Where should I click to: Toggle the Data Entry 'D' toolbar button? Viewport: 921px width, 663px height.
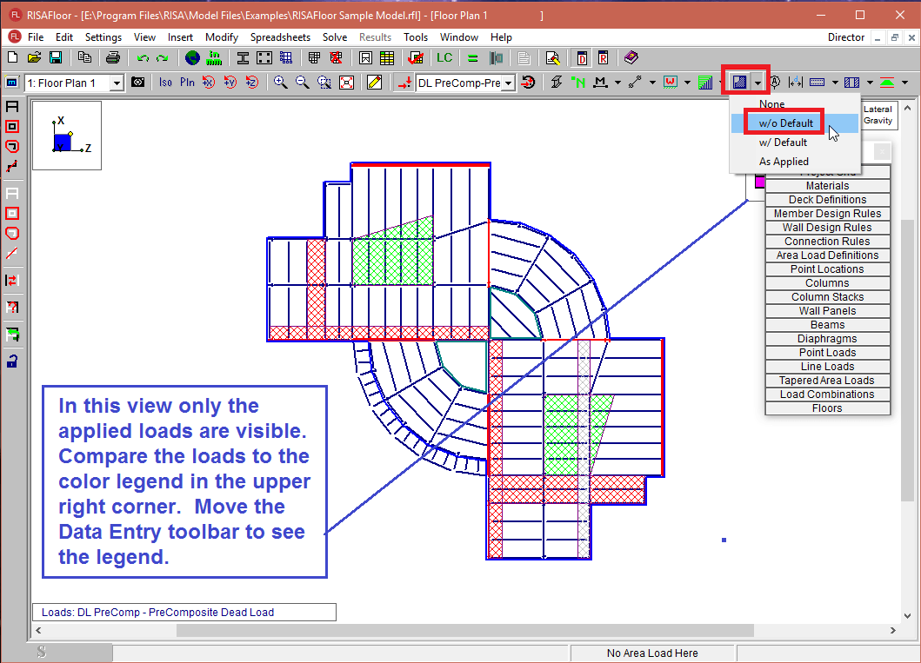(581, 58)
